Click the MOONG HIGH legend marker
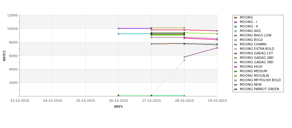 point(236,67)
